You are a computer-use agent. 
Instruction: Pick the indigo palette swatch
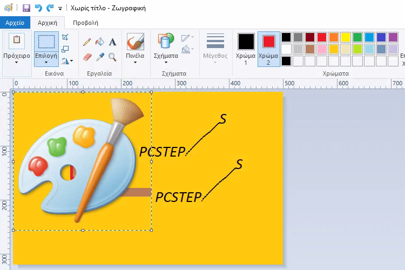tap(381, 37)
